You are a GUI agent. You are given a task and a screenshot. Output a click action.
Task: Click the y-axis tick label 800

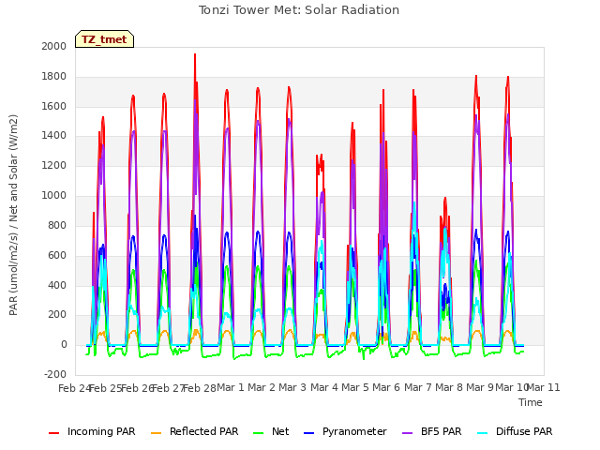(x=57, y=225)
